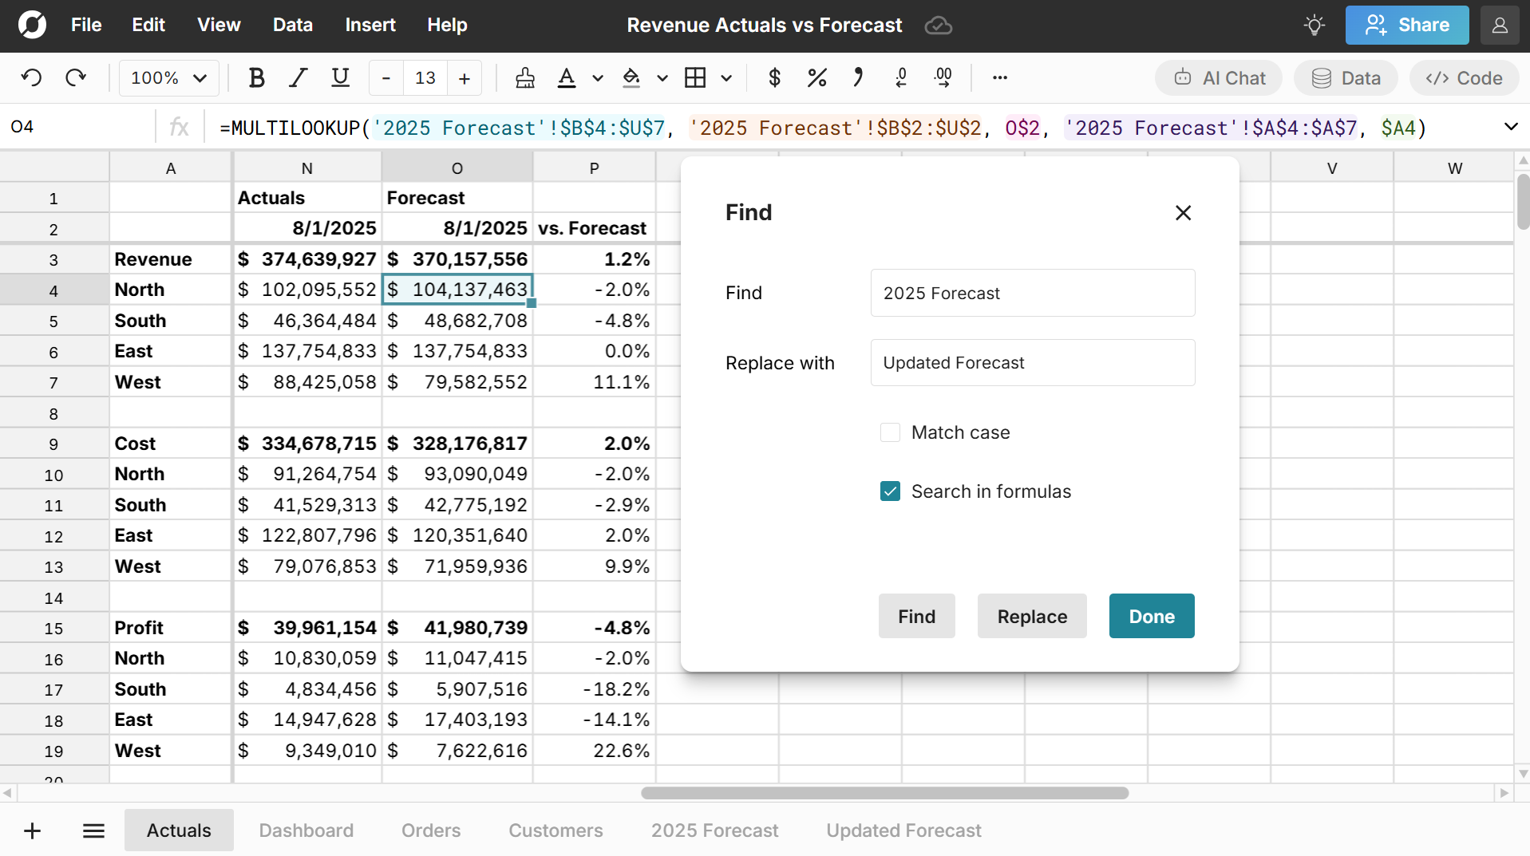This screenshot has height=856, width=1530.
Task: Expand the text color dropdown arrow
Action: [597, 78]
